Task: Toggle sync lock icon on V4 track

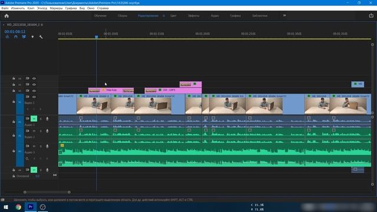Action: (x=27, y=78)
